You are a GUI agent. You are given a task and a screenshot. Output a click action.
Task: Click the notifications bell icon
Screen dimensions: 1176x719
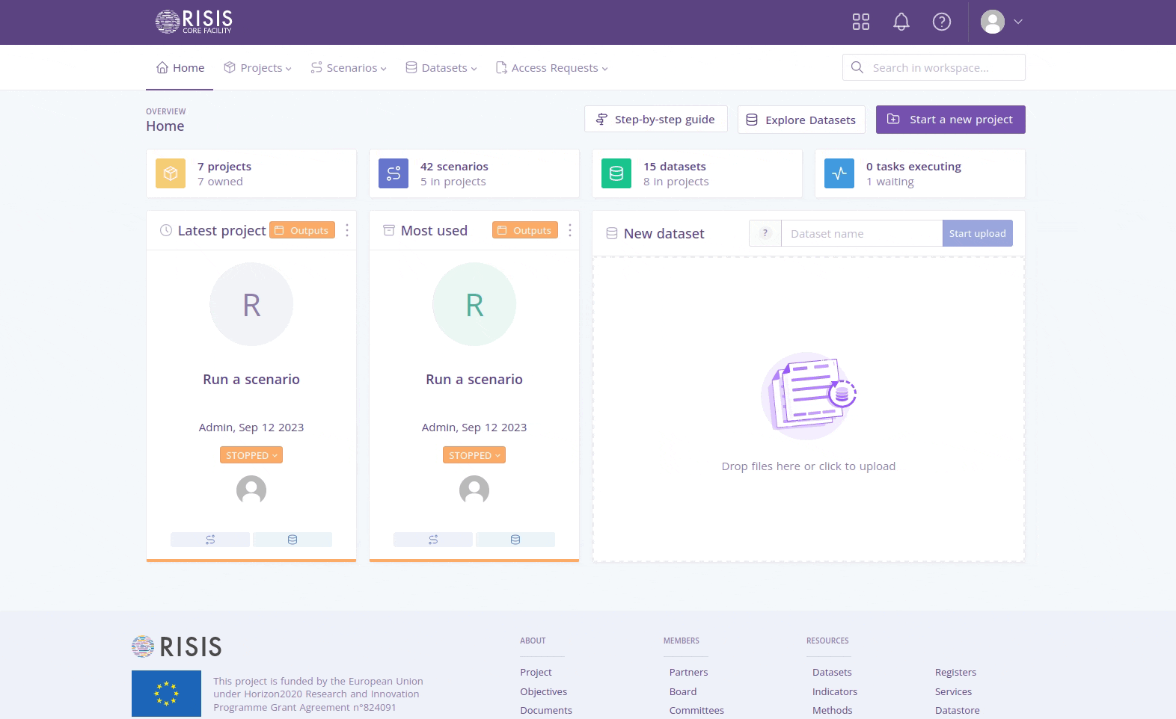[901, 22]
